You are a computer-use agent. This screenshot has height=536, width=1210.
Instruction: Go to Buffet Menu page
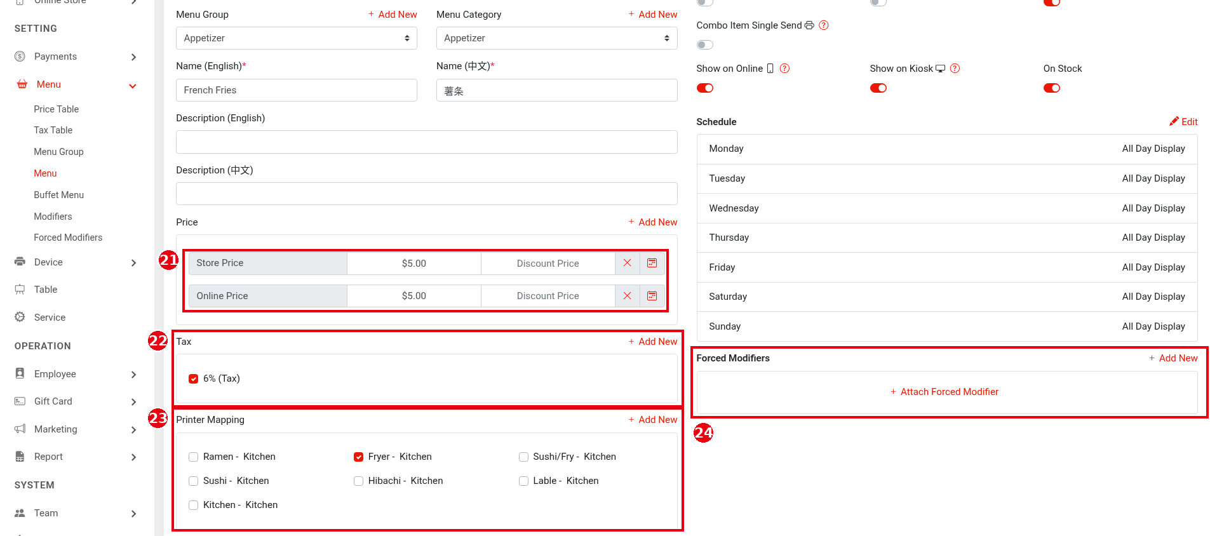[x=59, y=195]
